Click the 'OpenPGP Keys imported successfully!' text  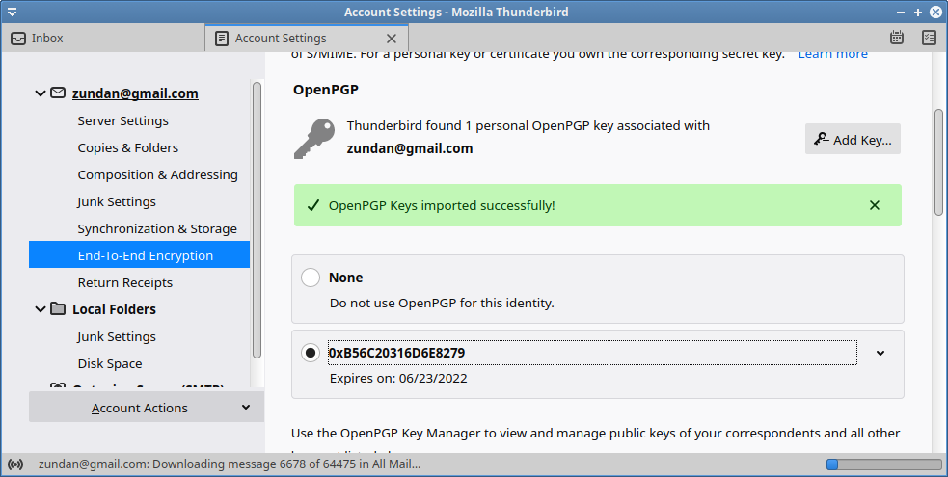coord(442,206)
